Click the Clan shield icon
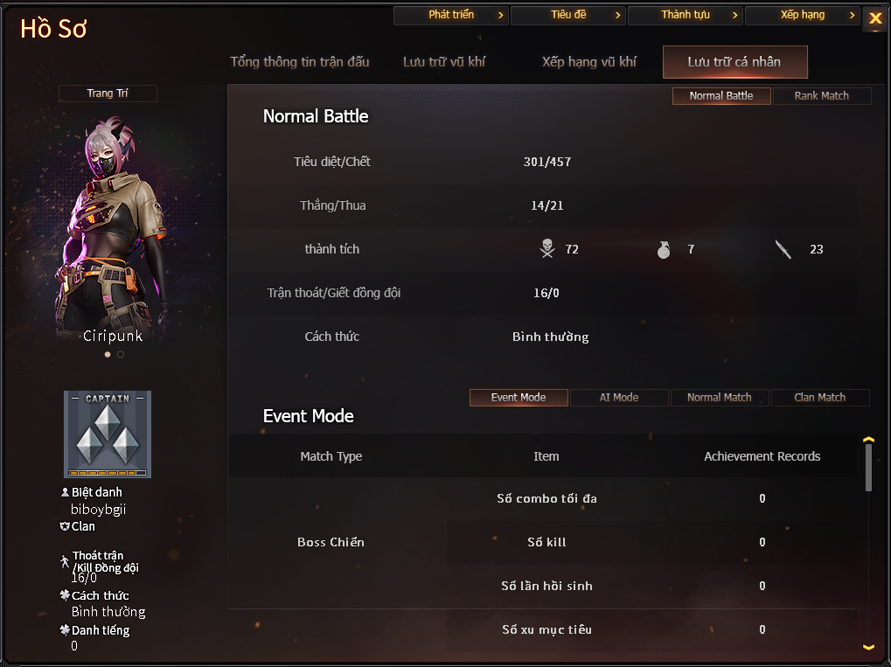891x667 pixels. pyautogui.click(x=65, y=526)
